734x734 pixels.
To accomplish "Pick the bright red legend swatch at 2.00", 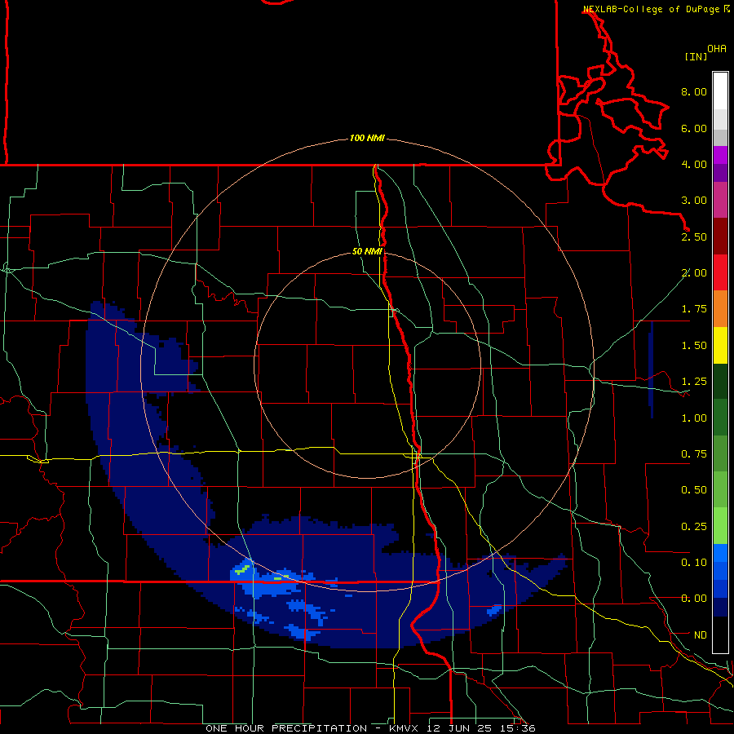I will (720, 273).
